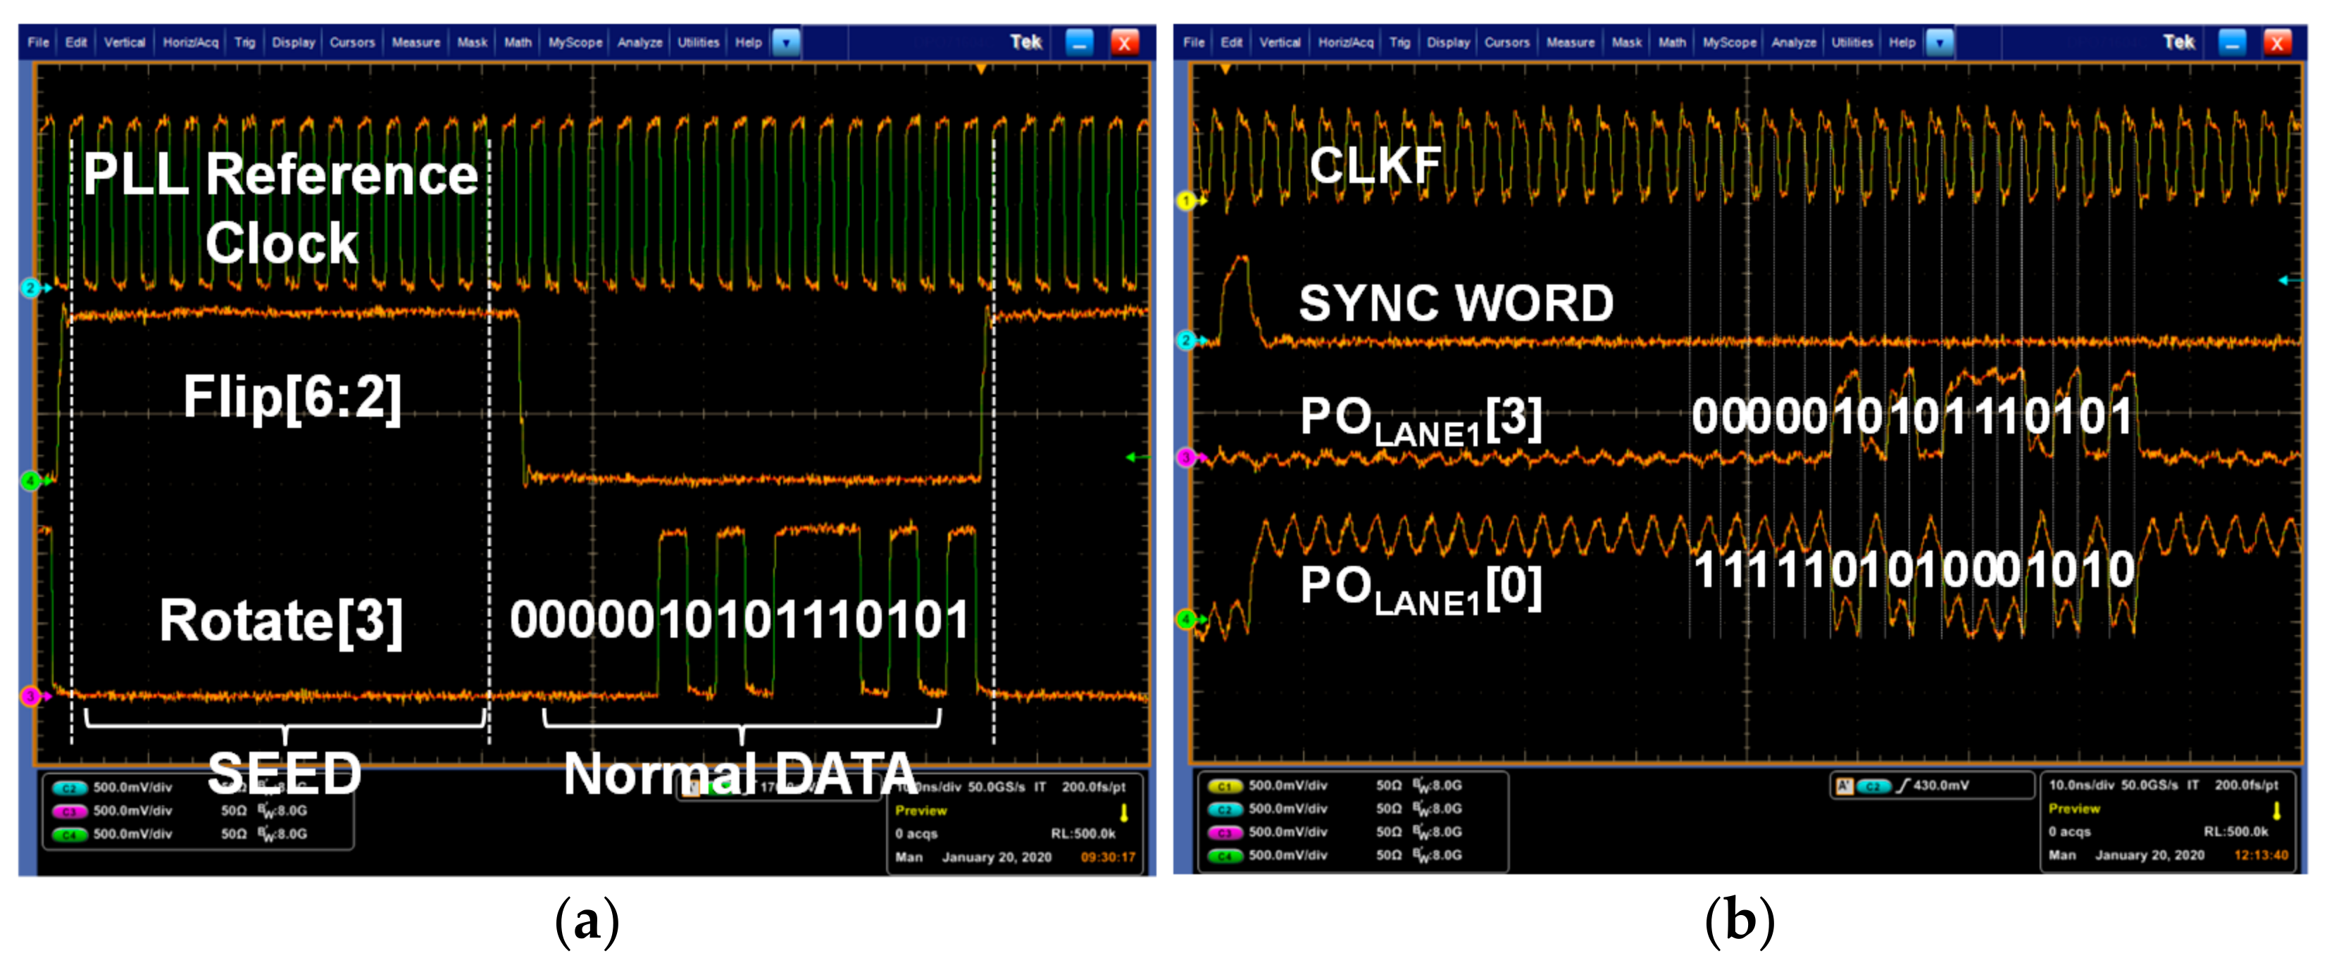Click channel 1 ground marker on right waveform
The width and height of the screenshot is (2327, 977).
click(1186, 201)
